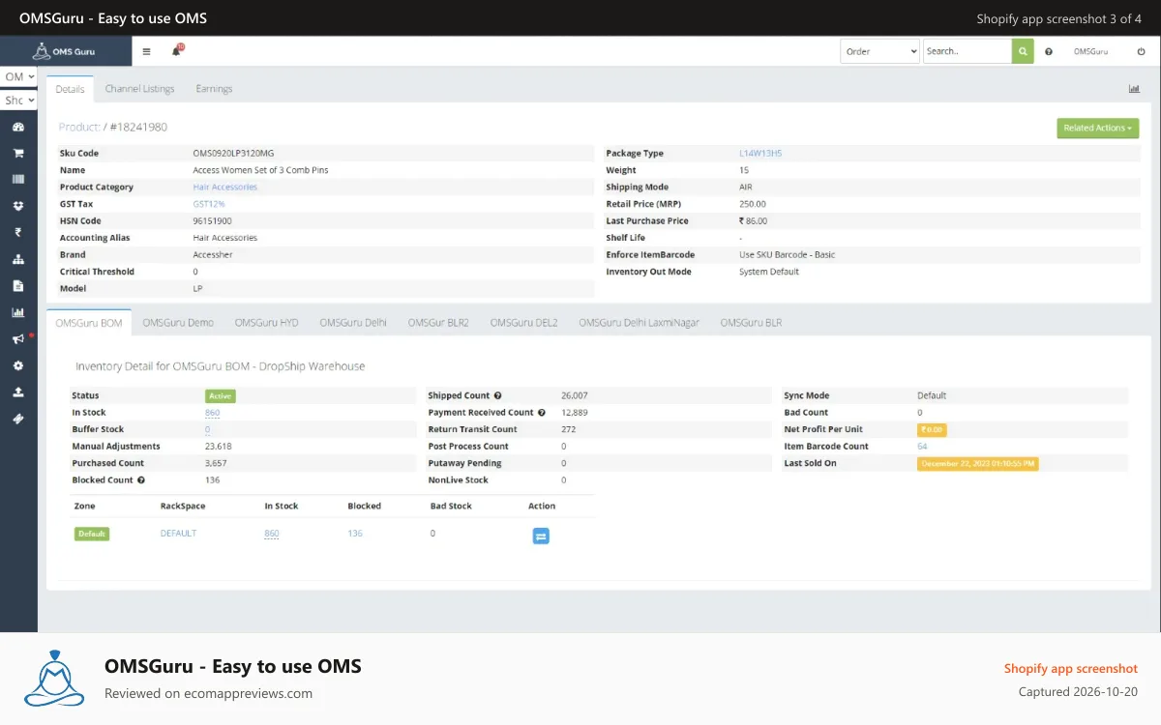1161x725 pixels.
Task: Click the power logout icon
Action: [x=1141, y=51]
